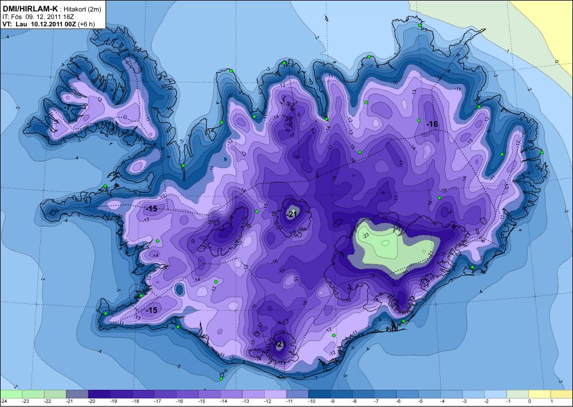Click the -21 tick label in color scale
This screenshot has height=407, width=573.
coord(69,401)
